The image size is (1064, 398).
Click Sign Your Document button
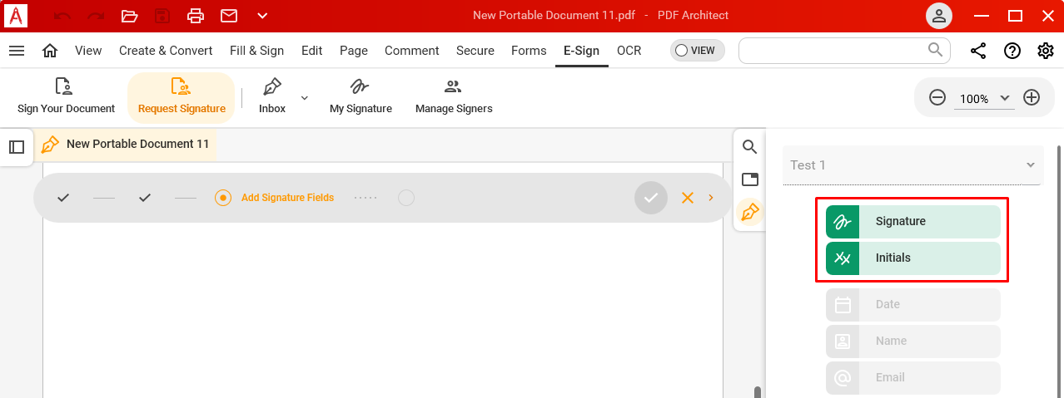click(x=66, y=97)
